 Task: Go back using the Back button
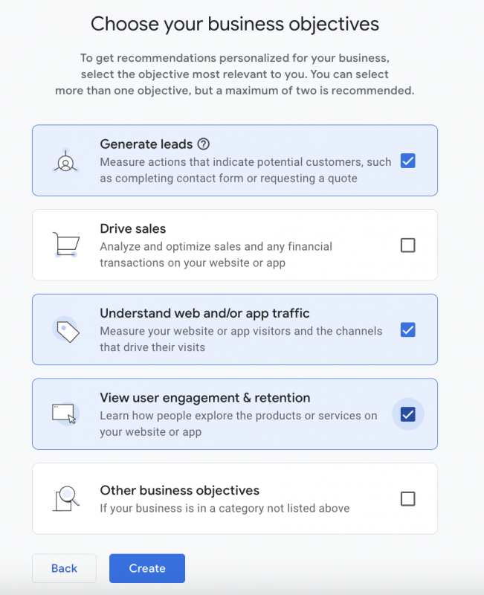(64, 568)
